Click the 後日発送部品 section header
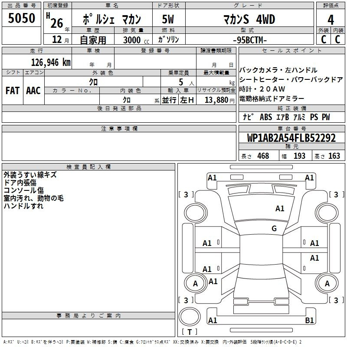The width and height of the screenshot is (347, 347). [x=119, y=108]
